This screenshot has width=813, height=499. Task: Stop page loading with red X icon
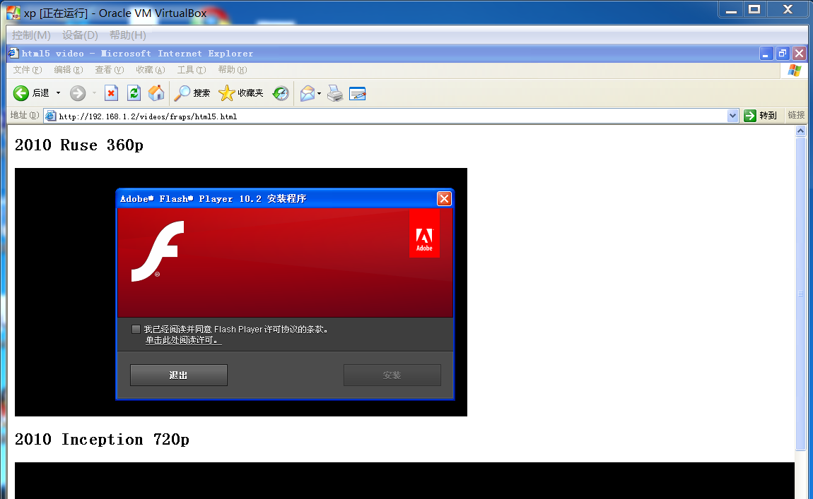click(x=111, y=93)
